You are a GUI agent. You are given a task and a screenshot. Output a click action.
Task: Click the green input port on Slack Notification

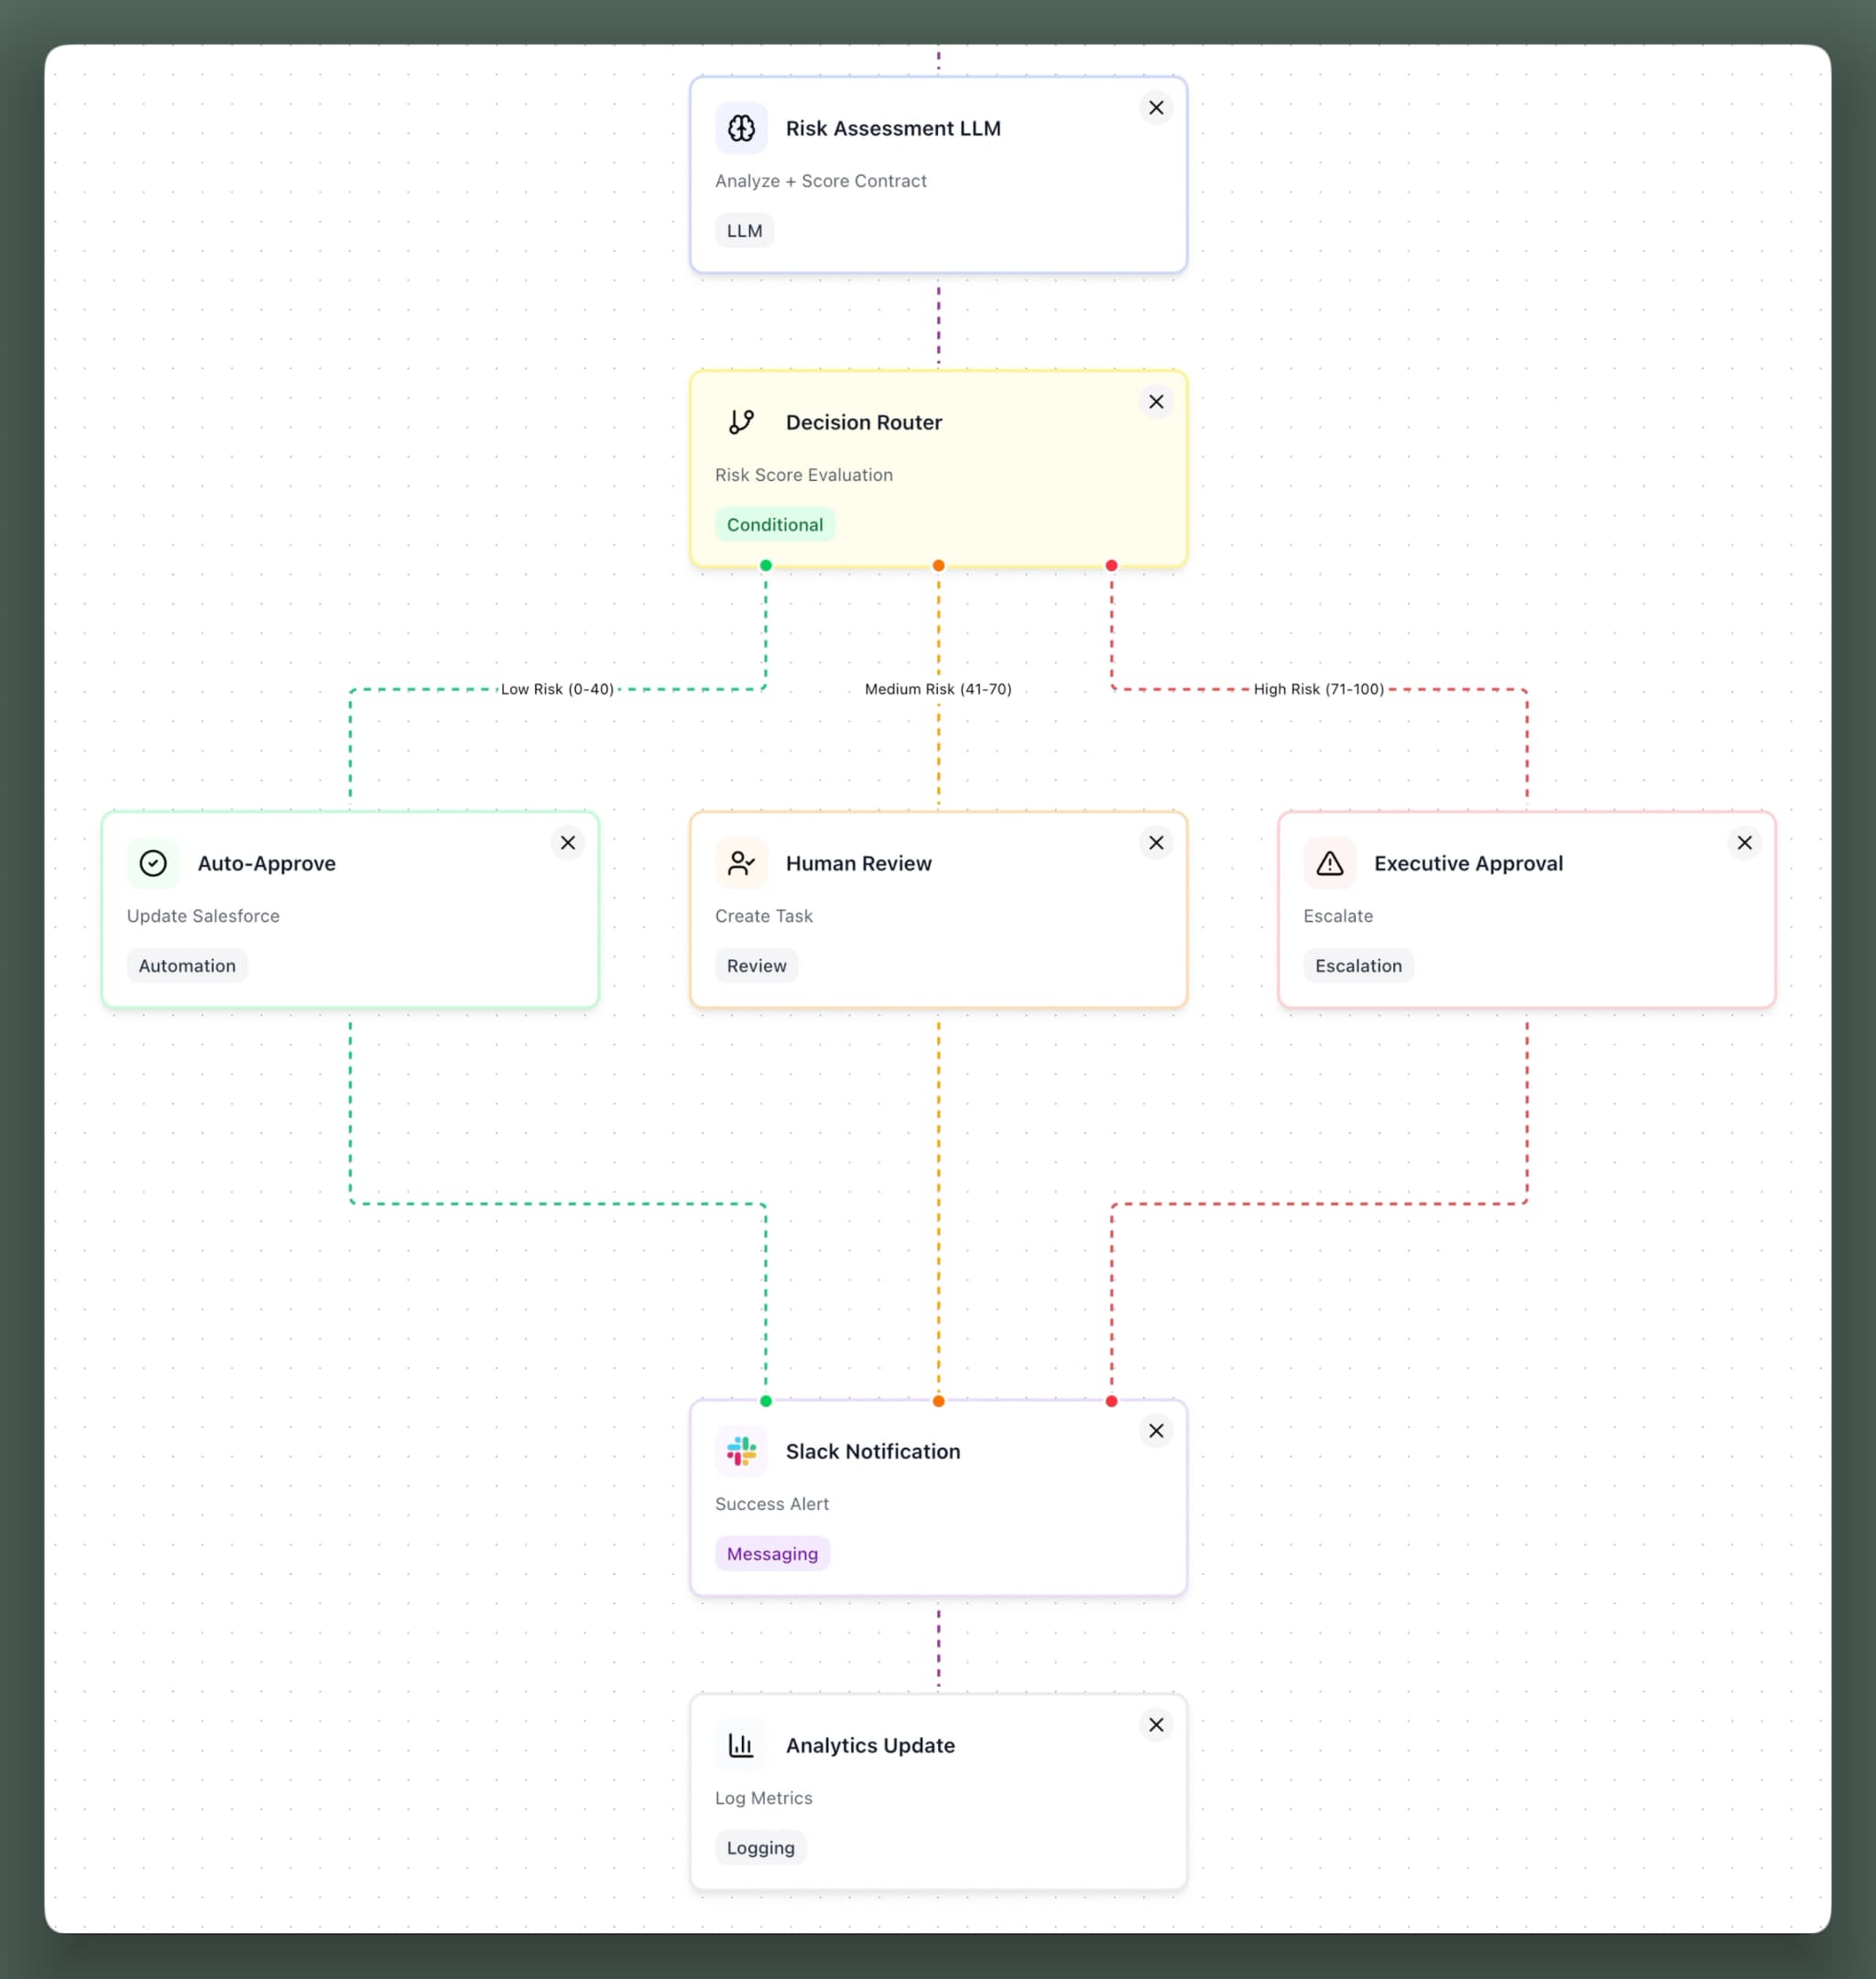pyautogui.click(x=766, y=1401)
